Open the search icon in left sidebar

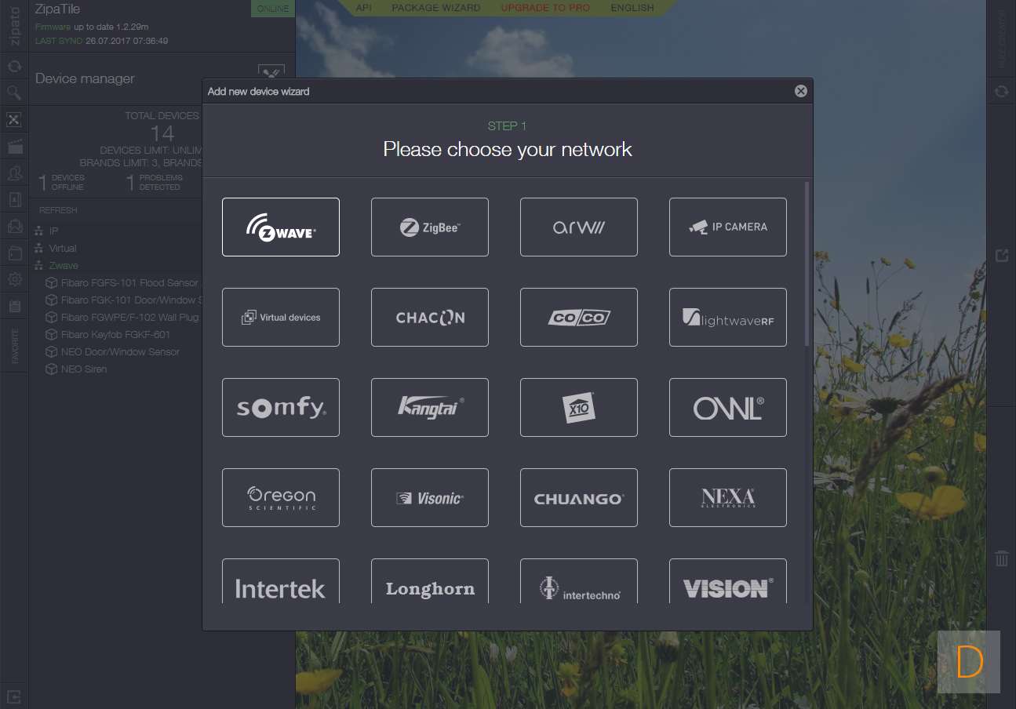tap(14, 93)
